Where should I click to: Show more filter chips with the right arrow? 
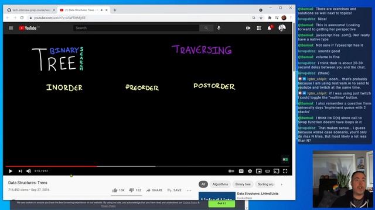pos(281,184)
